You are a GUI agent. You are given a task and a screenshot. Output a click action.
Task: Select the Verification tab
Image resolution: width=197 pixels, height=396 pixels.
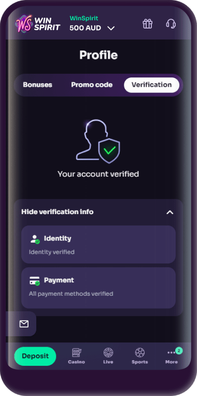click(152, 85)
